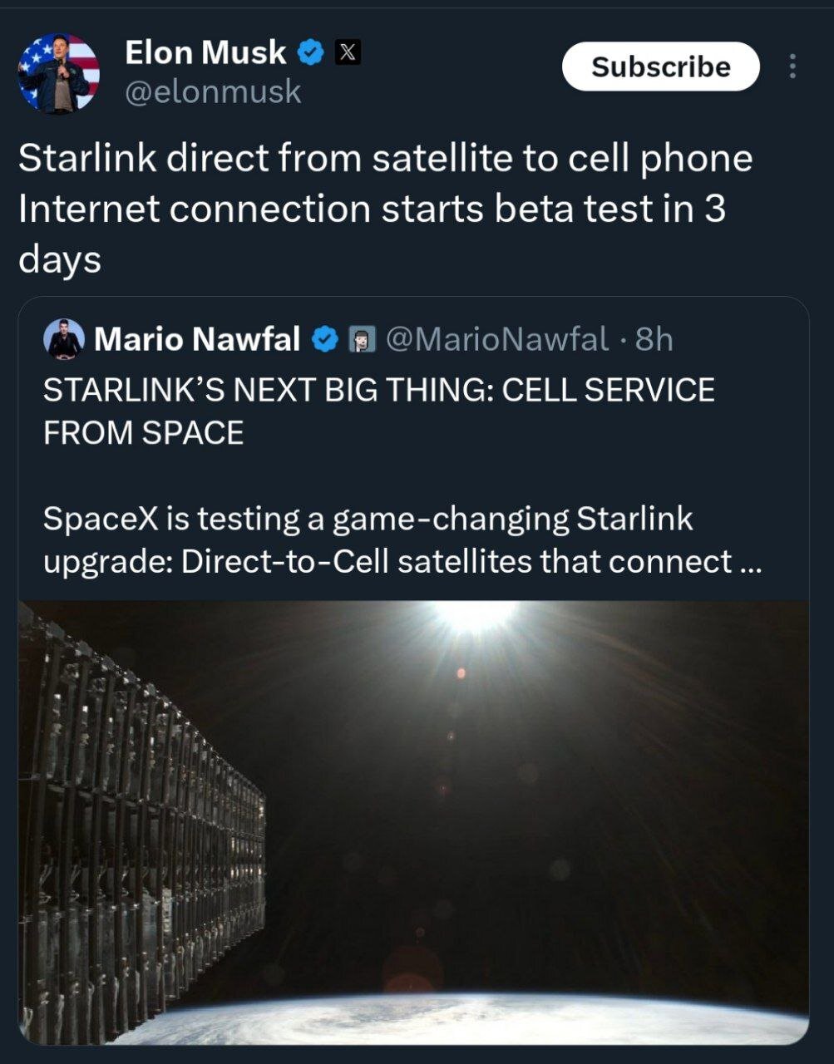
Task: Click the 8h timestamp on quoted post
Action: pos(654,339)
